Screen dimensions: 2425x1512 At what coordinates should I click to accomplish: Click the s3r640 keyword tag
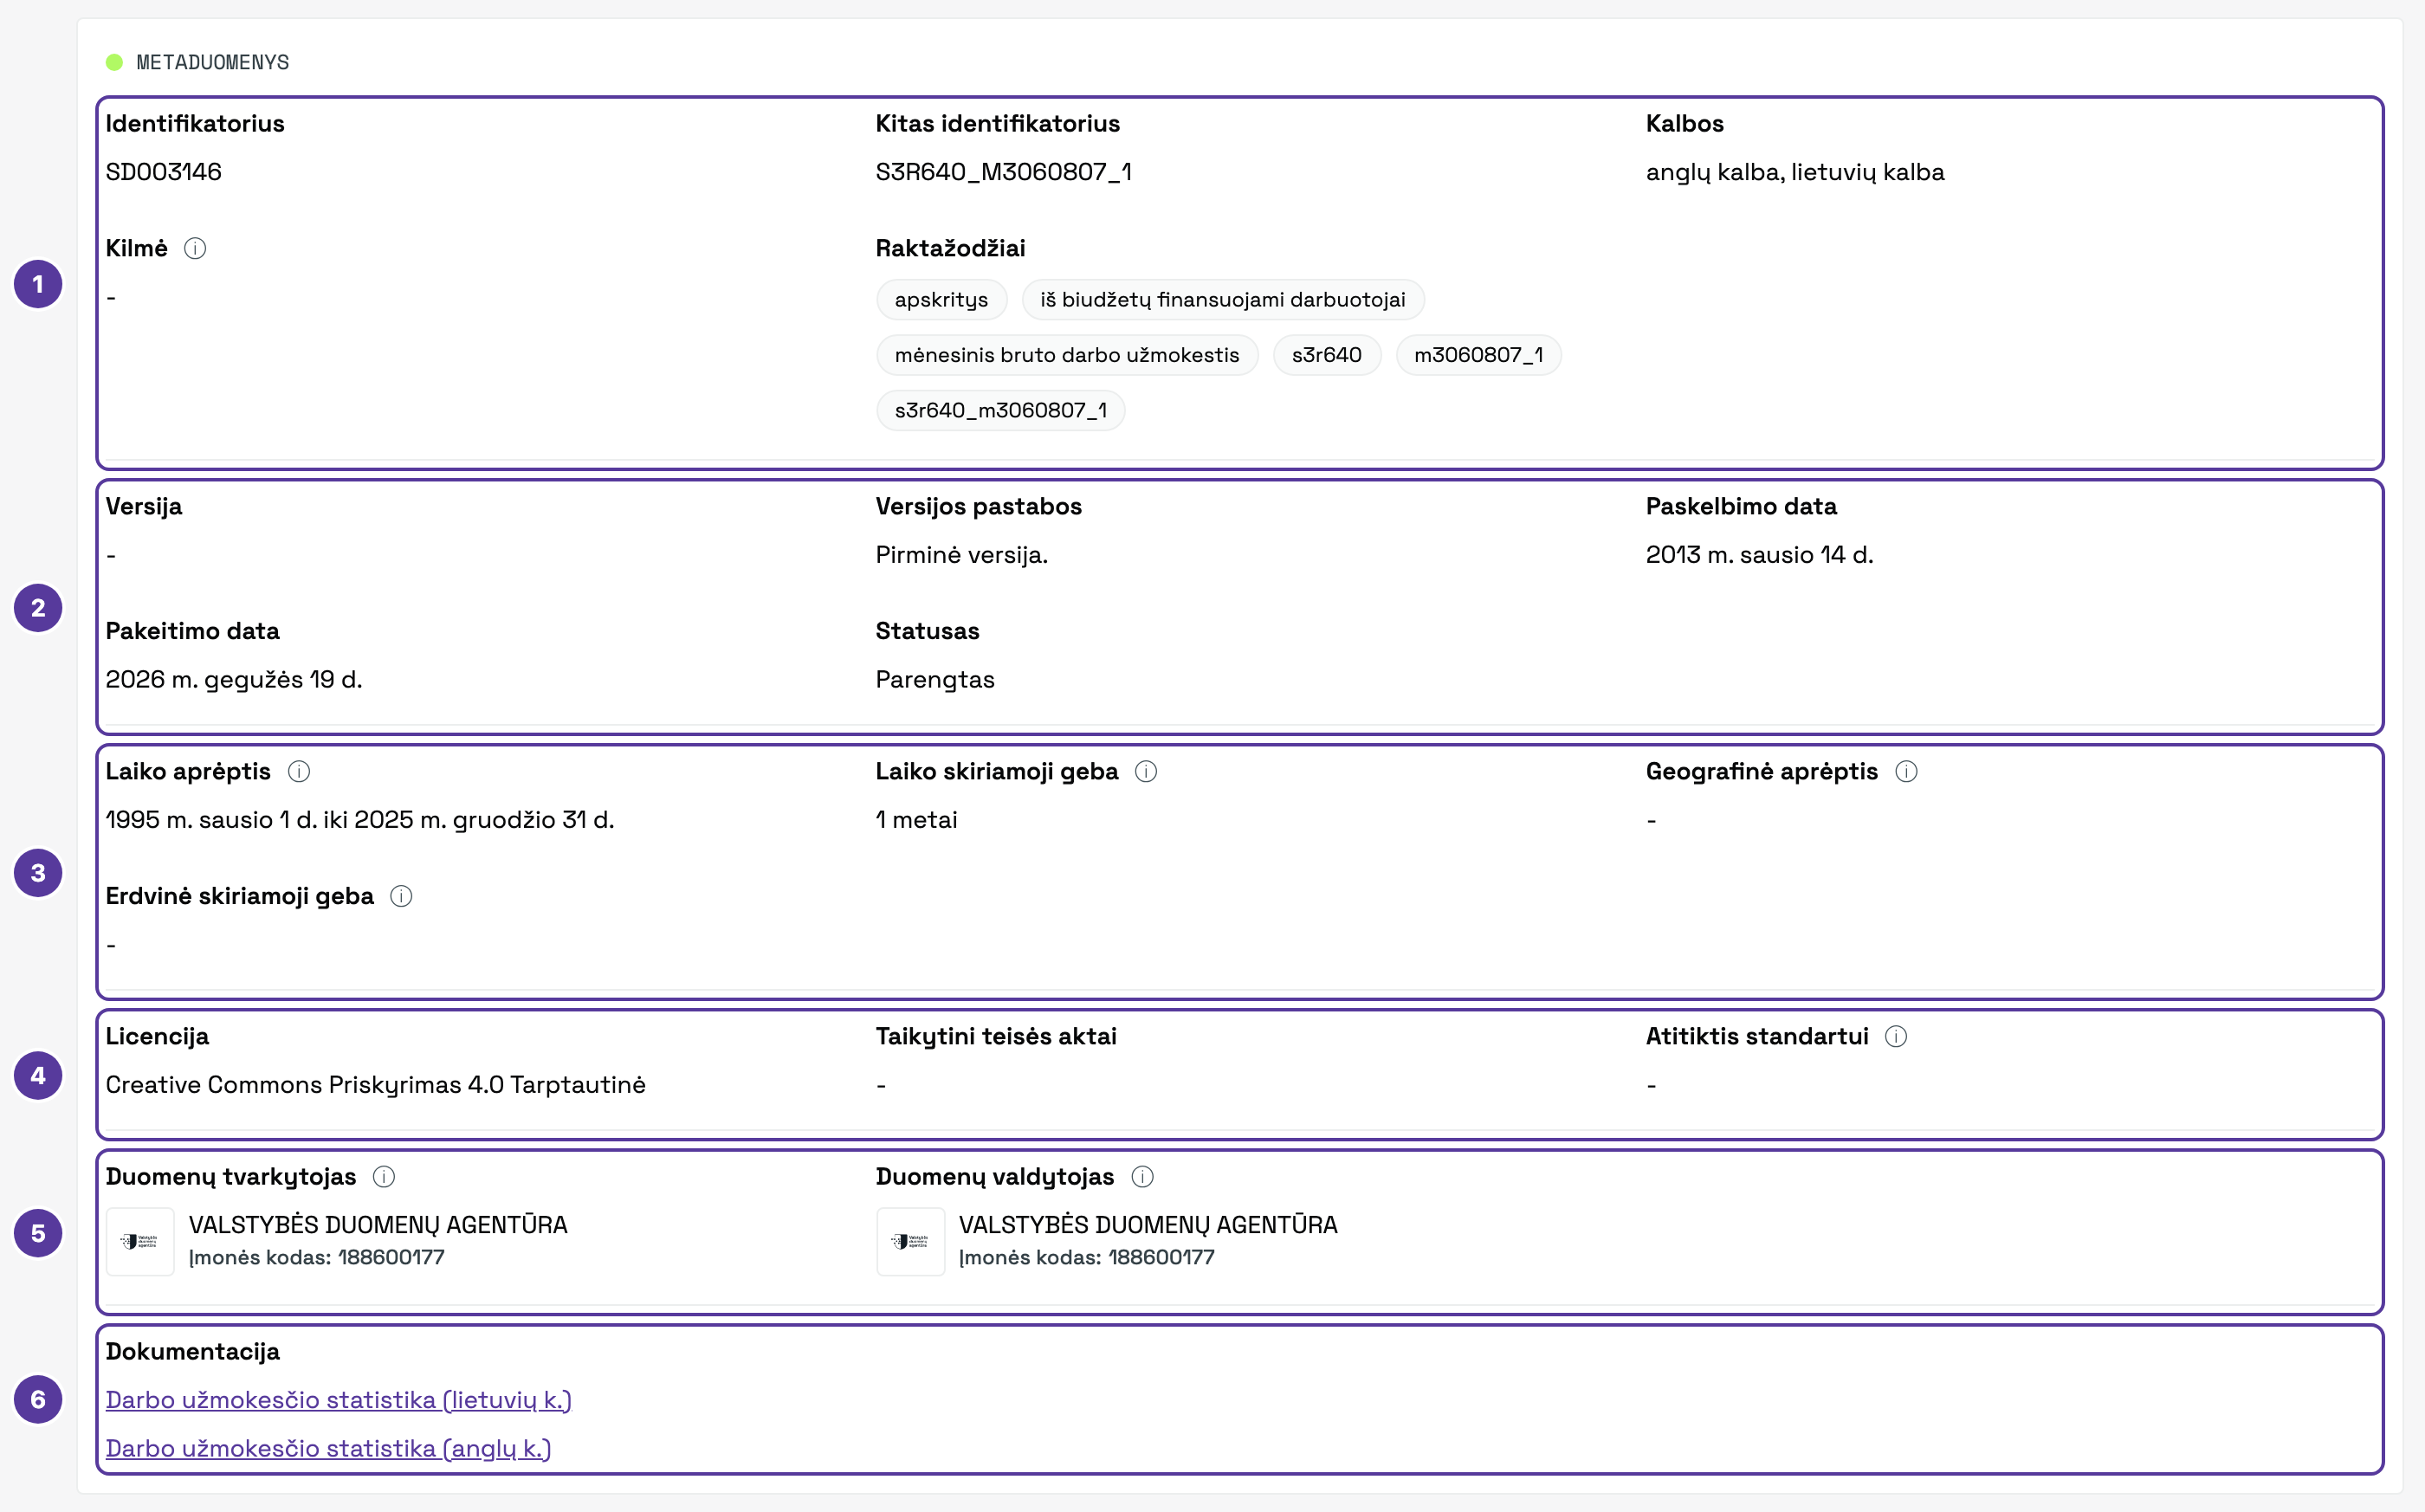click(x=1326, y=355)
